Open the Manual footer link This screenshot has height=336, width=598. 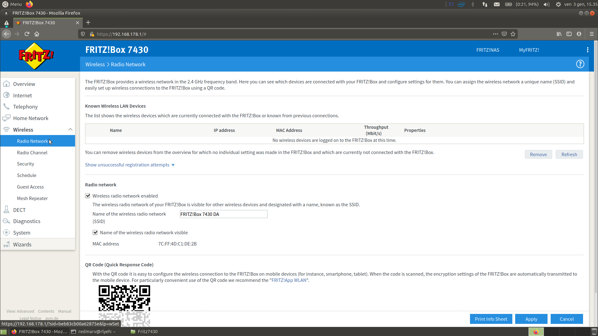(x=65, y=311)
